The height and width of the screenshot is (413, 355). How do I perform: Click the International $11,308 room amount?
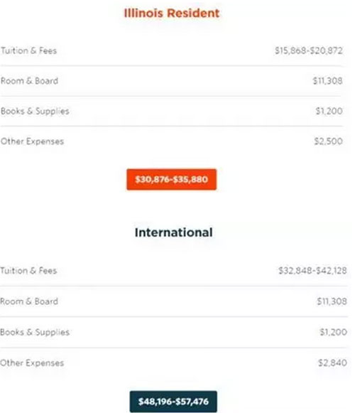pos(332,301)
